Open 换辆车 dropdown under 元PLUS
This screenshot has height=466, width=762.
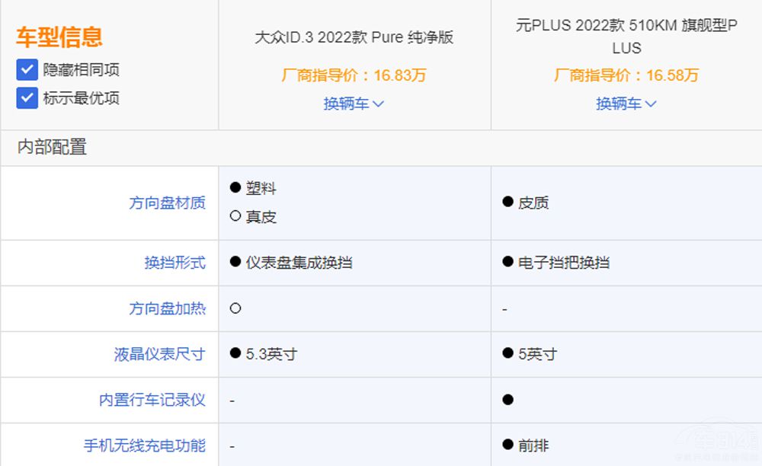[x=626, y=104]
